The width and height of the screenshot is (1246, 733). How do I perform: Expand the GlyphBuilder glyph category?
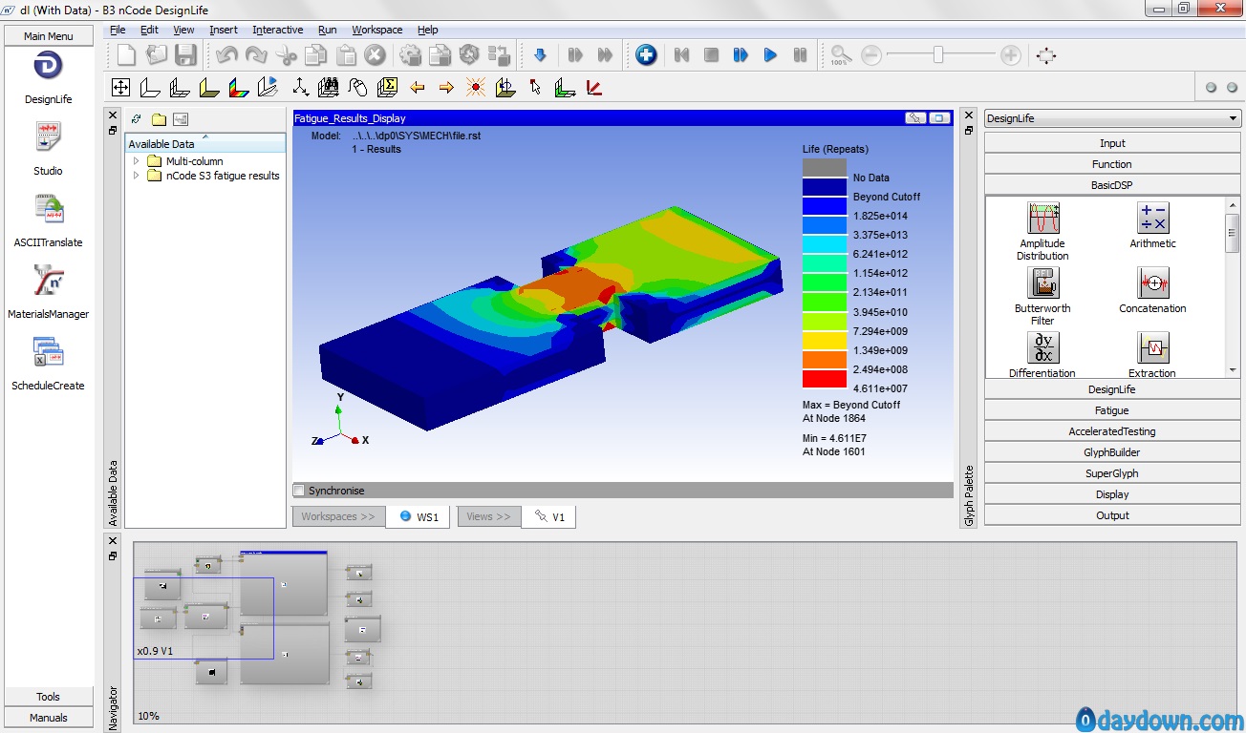(x=1112, y=452)
